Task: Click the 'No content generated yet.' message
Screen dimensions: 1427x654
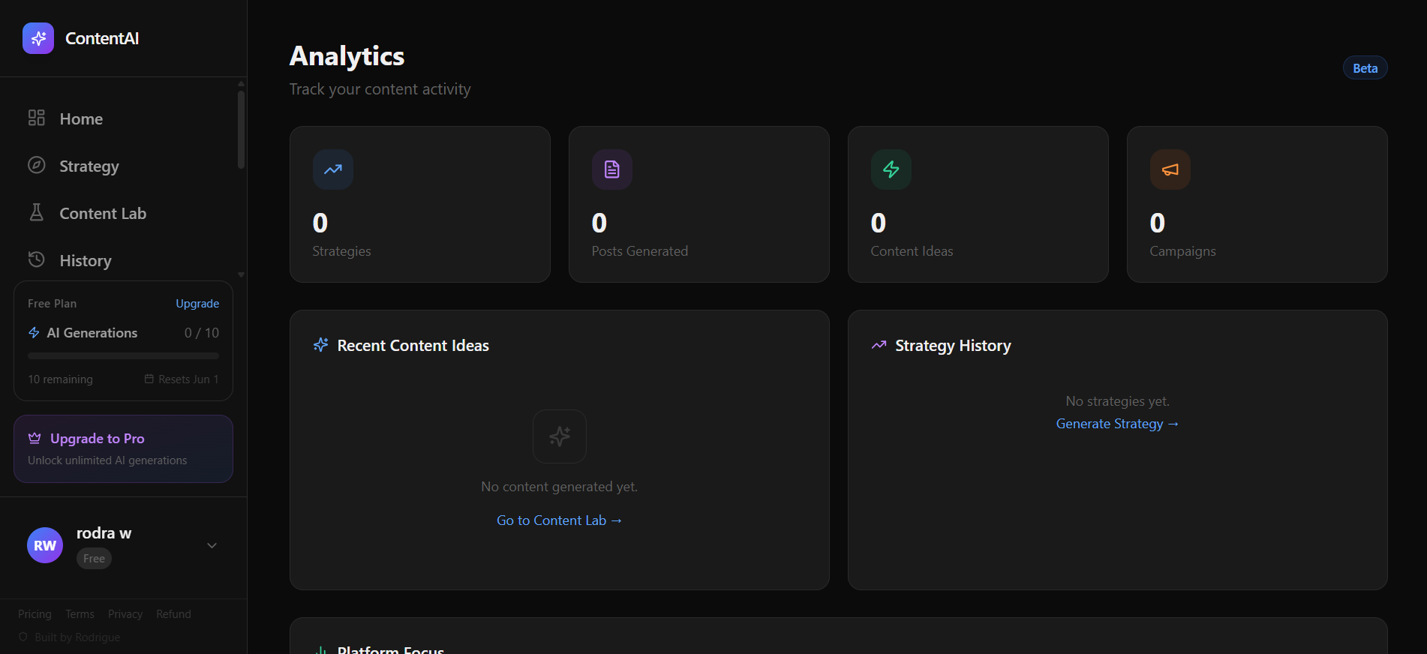Action: click(x=559, y=486)
